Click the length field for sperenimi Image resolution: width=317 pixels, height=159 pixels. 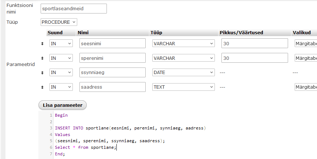pos(254,58)
